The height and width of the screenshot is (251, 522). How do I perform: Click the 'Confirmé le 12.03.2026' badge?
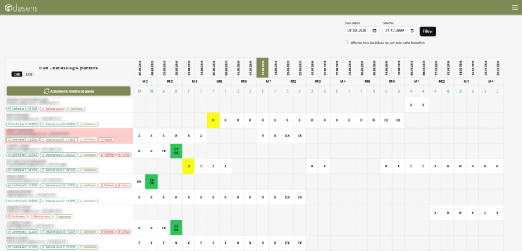click(x=22, y=109)
